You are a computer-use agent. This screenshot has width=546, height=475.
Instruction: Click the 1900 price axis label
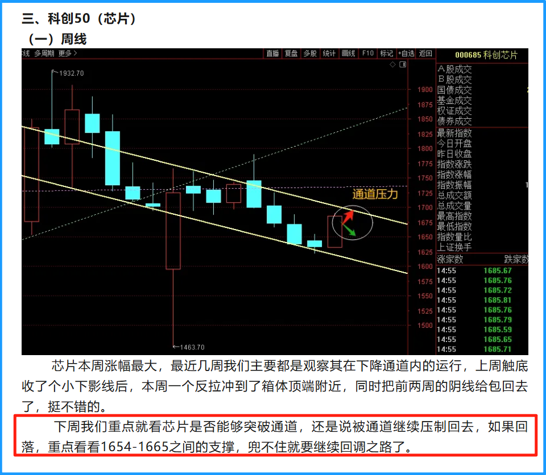pyautogui.click(x=425, y=89)
